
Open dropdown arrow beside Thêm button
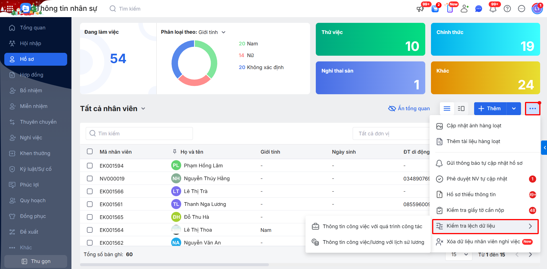tap(514, 109)
